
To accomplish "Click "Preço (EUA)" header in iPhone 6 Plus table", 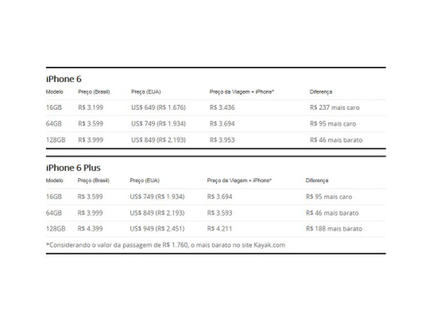I will (x=145, y=180).
